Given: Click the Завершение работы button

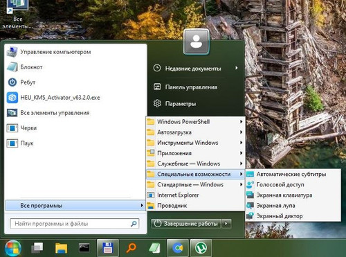Looking at the screenshot, I should [186, 224].
